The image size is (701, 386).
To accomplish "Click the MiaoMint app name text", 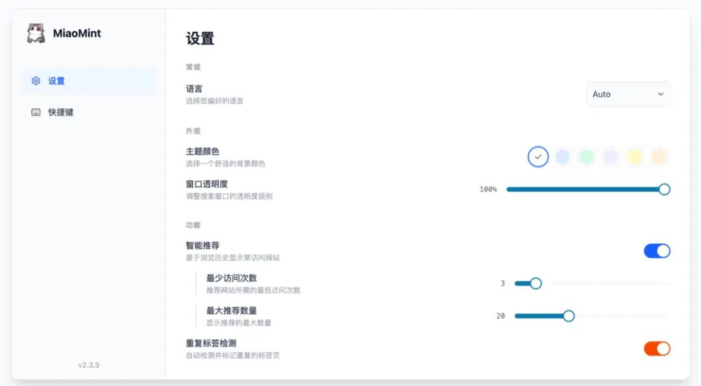I will tap(77, 34).
